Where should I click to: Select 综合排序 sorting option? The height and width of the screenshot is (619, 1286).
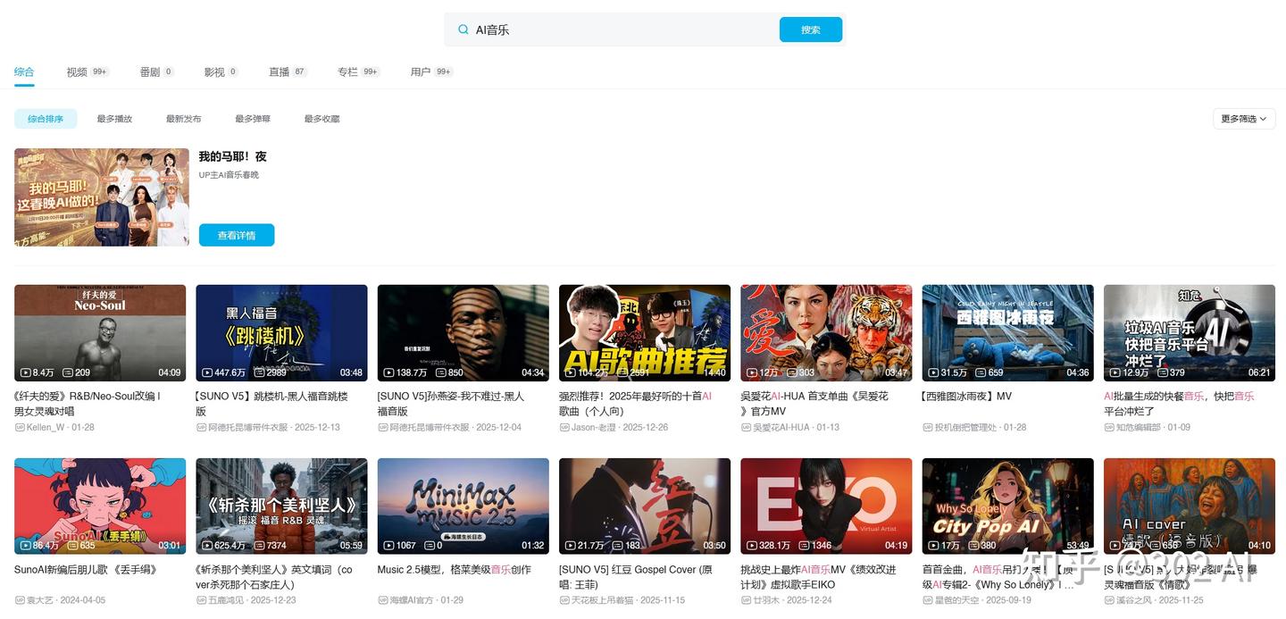tap(46, 119)
